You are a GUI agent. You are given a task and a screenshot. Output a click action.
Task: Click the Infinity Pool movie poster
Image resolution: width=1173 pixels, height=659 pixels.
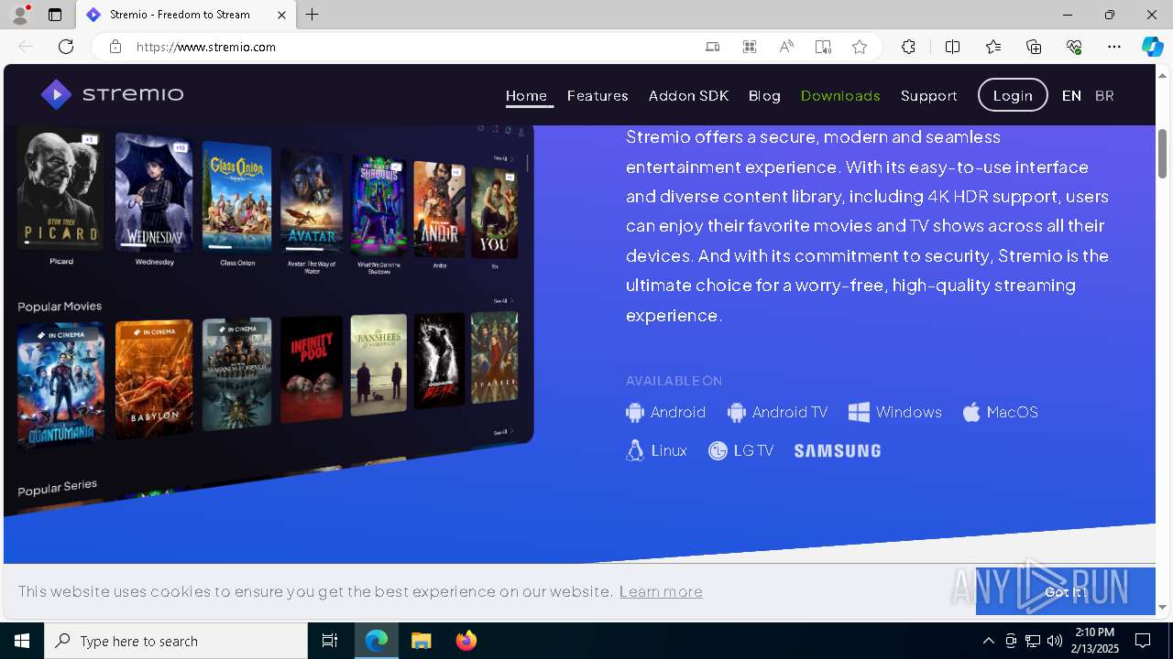point(312,368)
